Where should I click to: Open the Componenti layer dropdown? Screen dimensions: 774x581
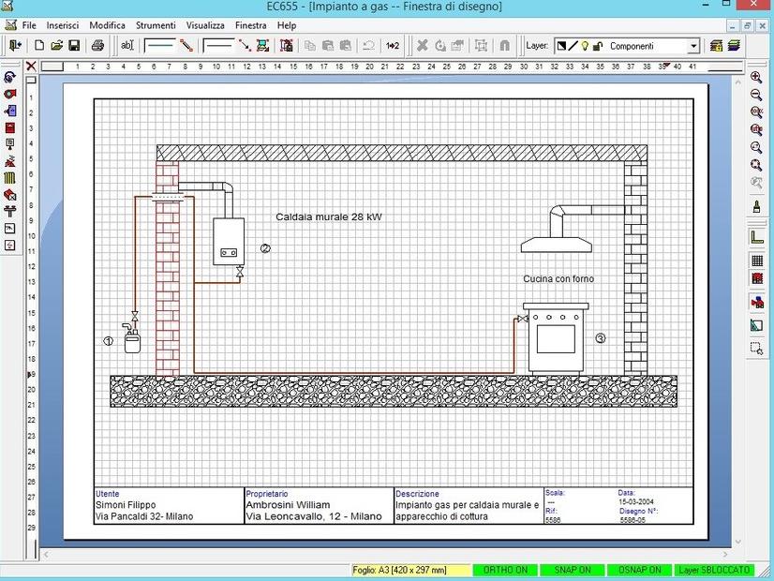pos(694,44)
